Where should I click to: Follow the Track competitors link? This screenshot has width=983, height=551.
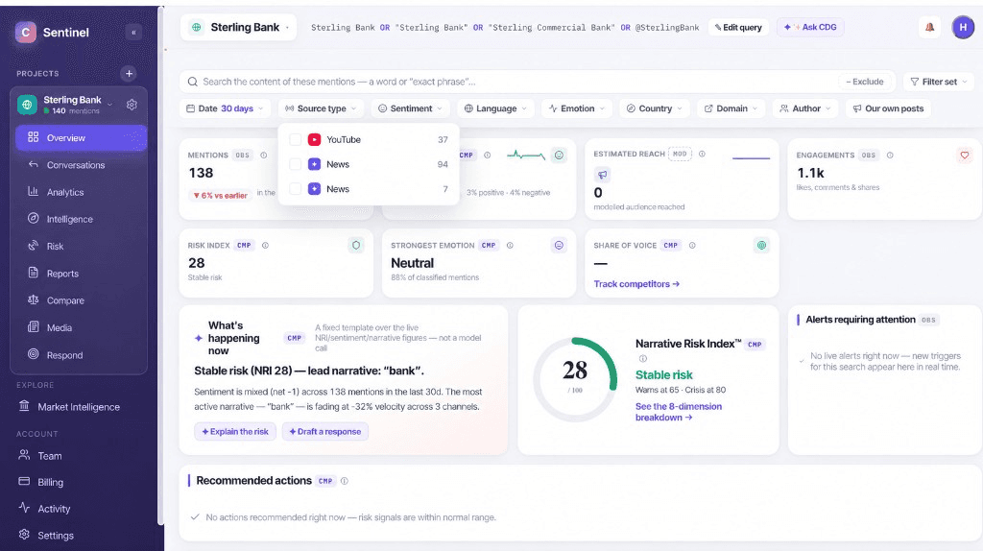point(636,284)
